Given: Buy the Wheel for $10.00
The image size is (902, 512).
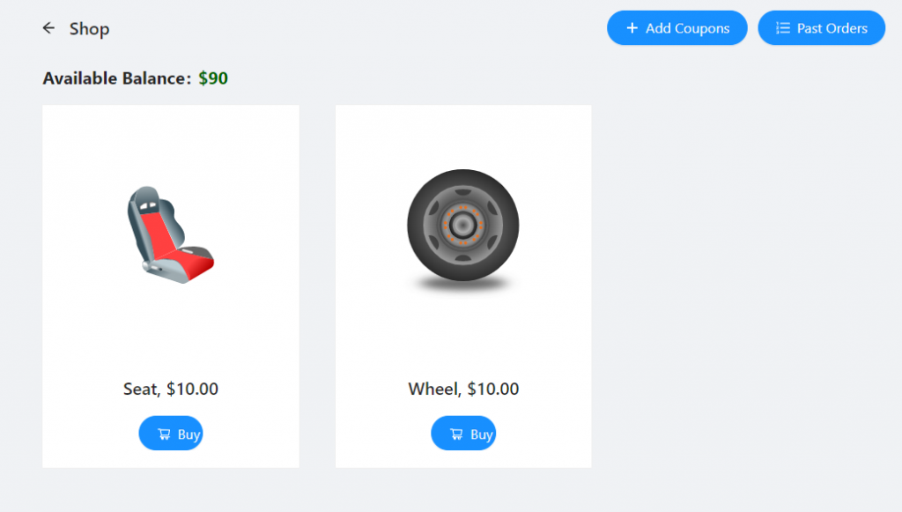Looking at the screenshot, I should (x=463, y=434).
